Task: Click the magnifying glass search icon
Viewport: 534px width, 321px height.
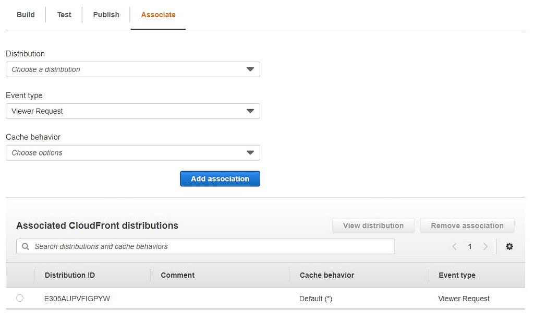Action: (26, 246)
